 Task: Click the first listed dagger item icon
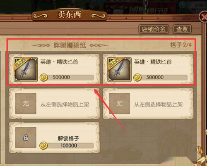click(x=26, y=69)
